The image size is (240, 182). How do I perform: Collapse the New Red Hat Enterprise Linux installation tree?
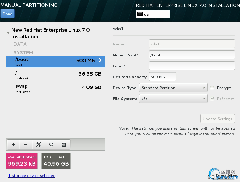8,33
